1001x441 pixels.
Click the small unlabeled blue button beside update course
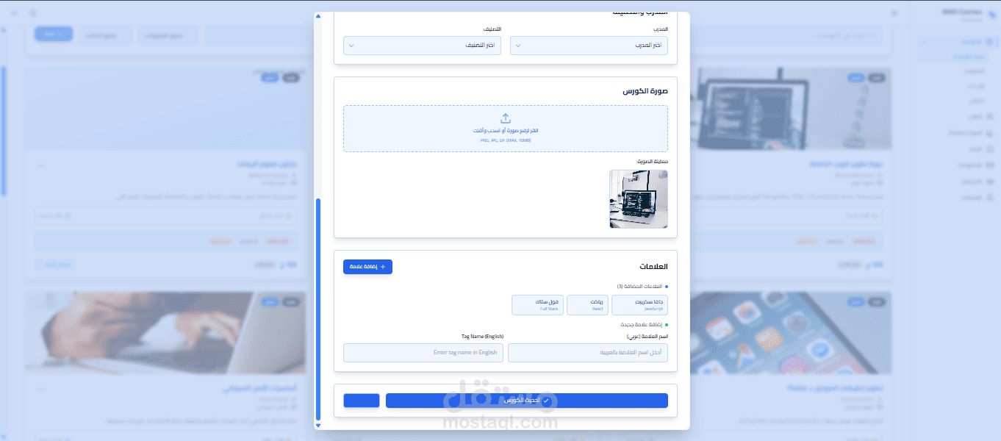pos(362,401)
